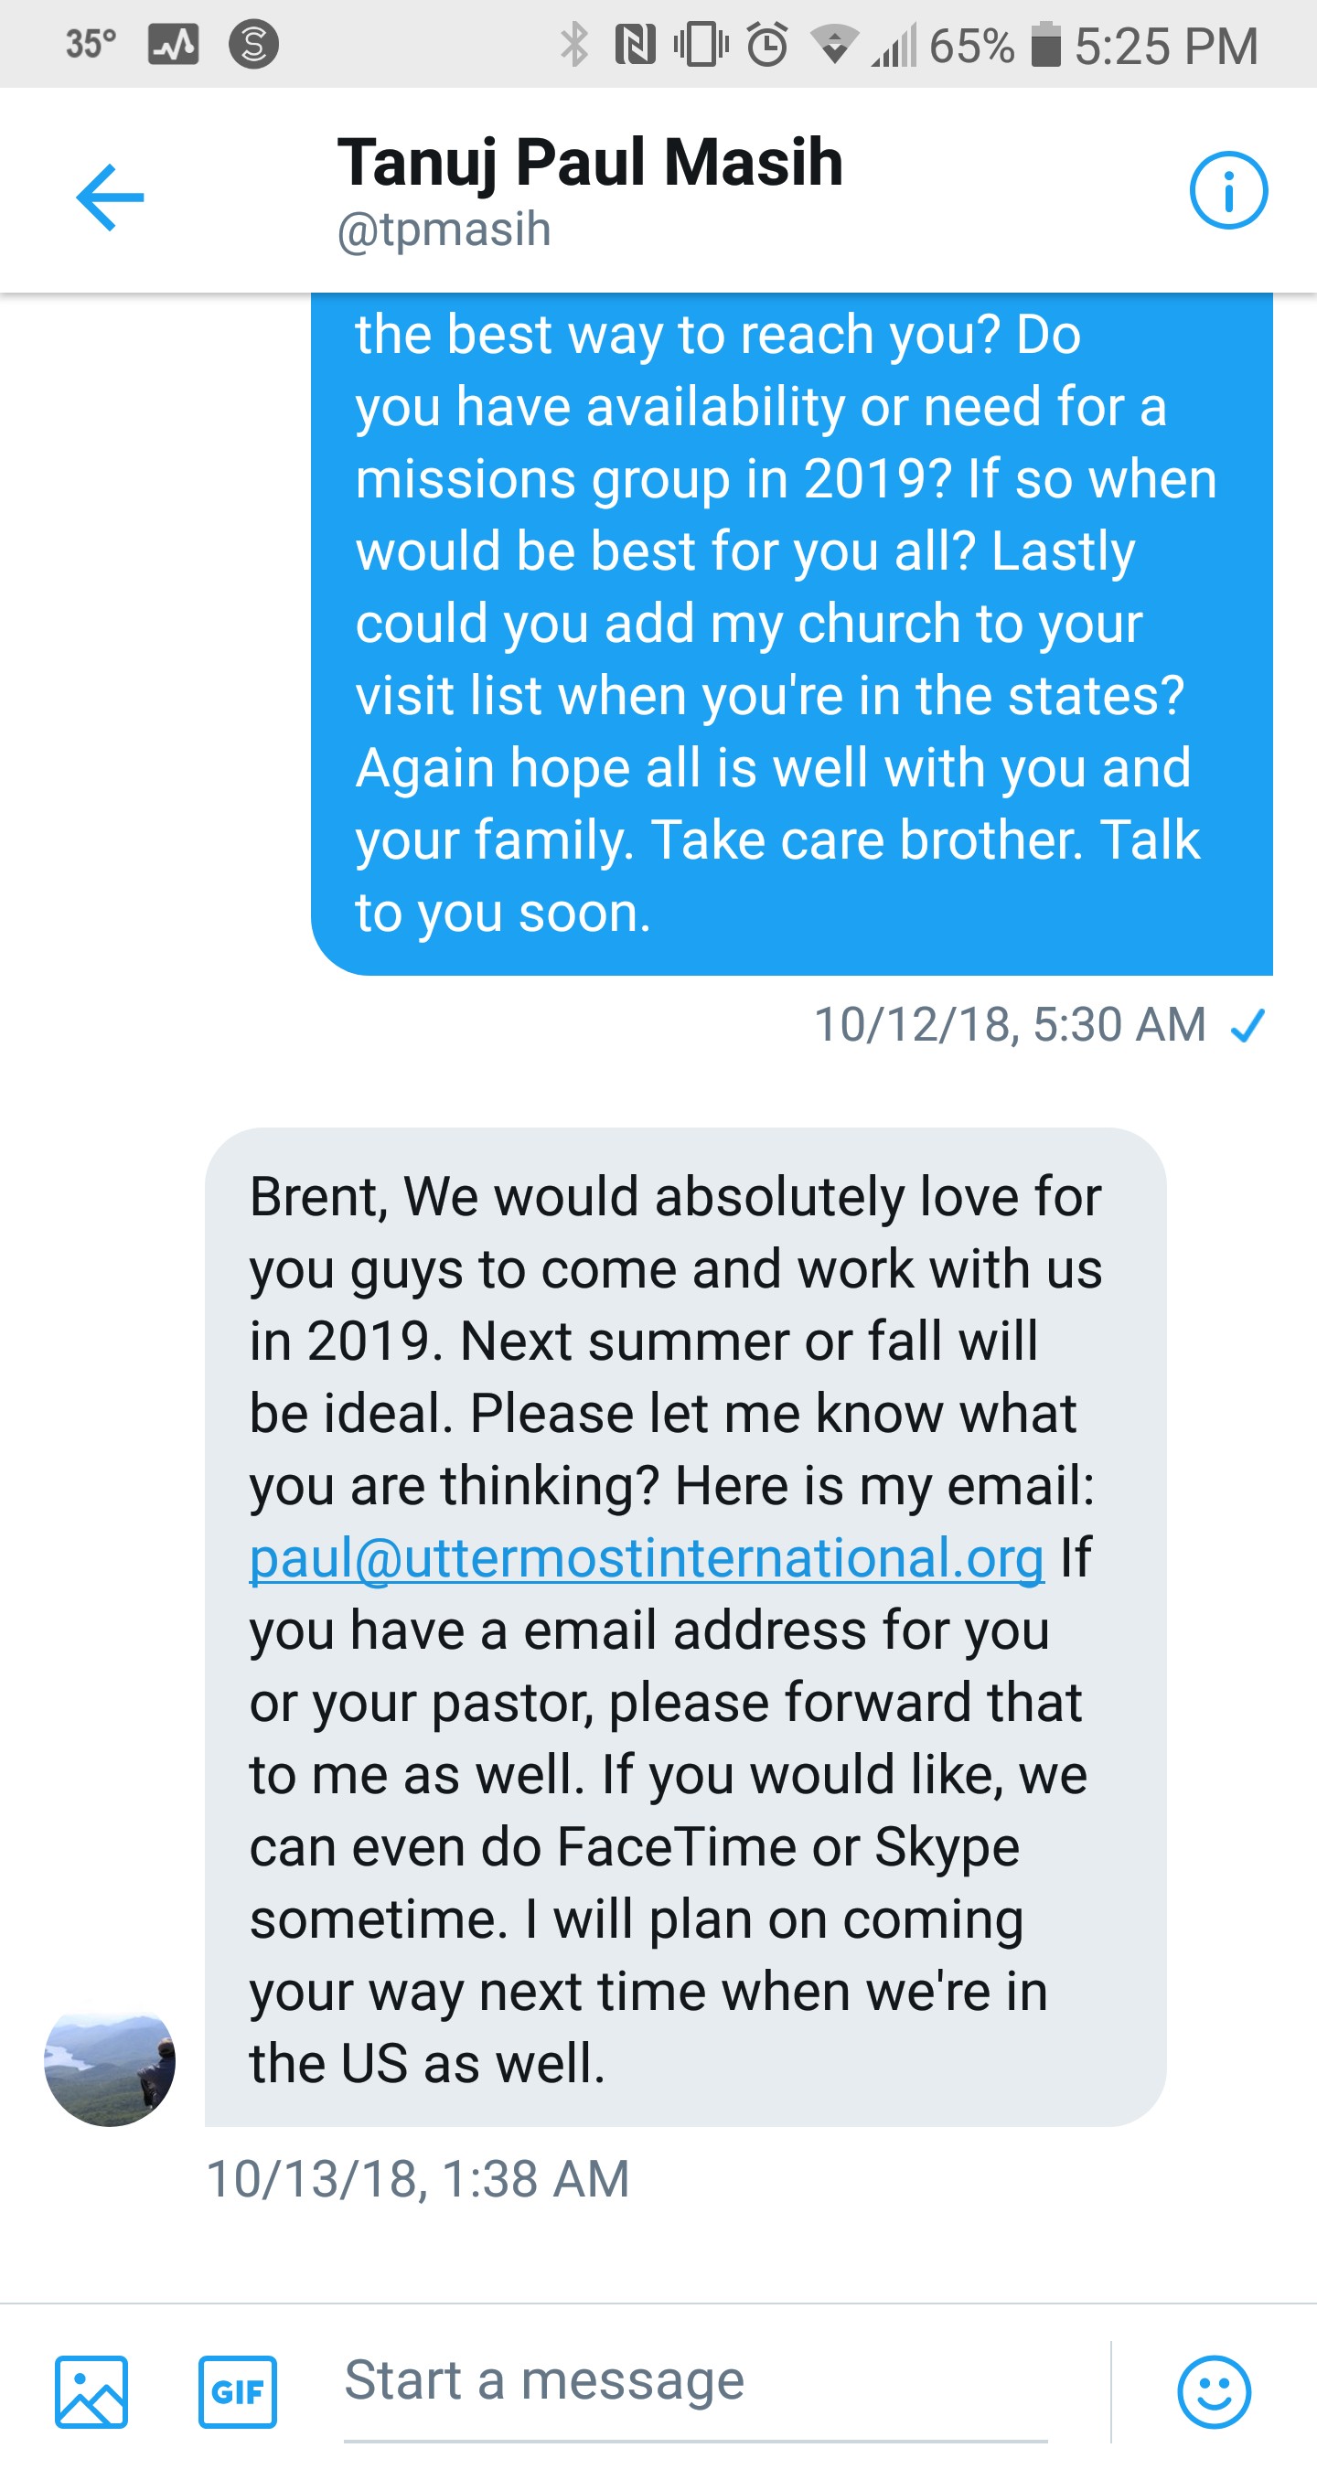Tap the photo attachment icon
Viewport: 1317px width, 2480px height.
click(91, 2391)
